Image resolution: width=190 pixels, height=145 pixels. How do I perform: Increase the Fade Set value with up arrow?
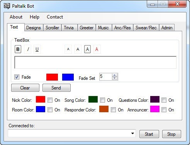click(x=115, y=75)
